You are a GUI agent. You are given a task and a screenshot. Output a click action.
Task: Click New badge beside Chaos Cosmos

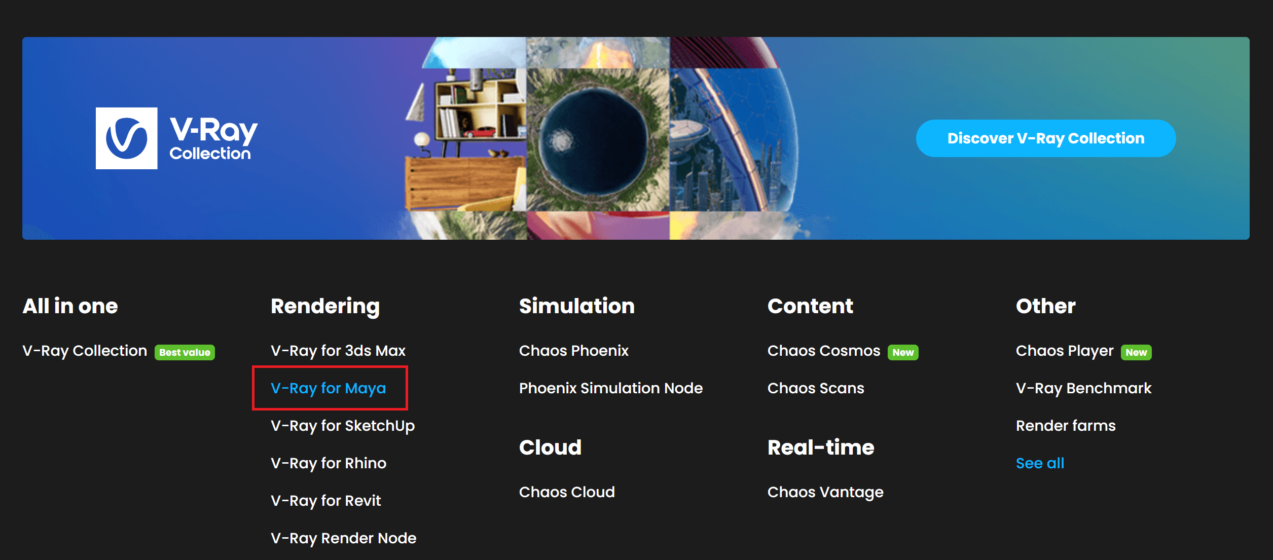pyautogui.click(x=903, y=352)
